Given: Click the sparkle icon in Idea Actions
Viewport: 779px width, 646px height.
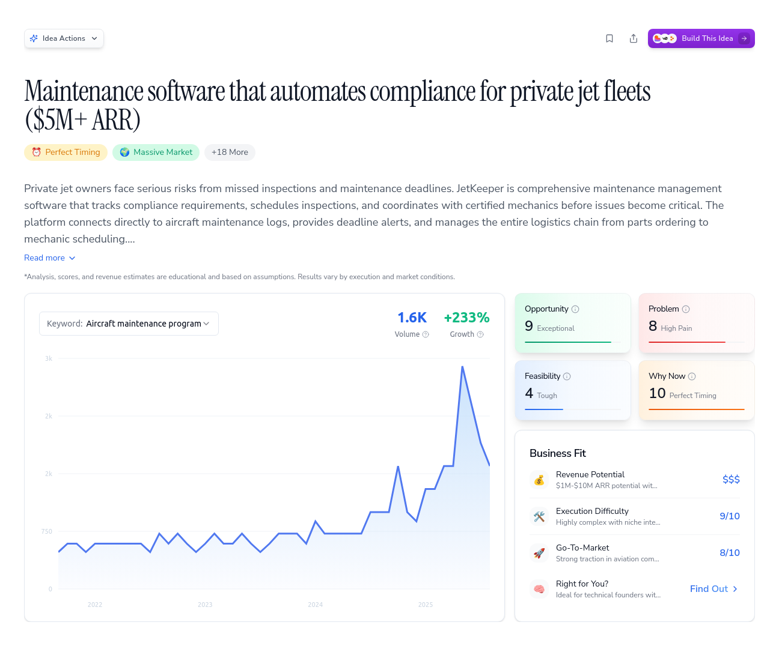Looking at the screenshot, I should click(35, 38).
